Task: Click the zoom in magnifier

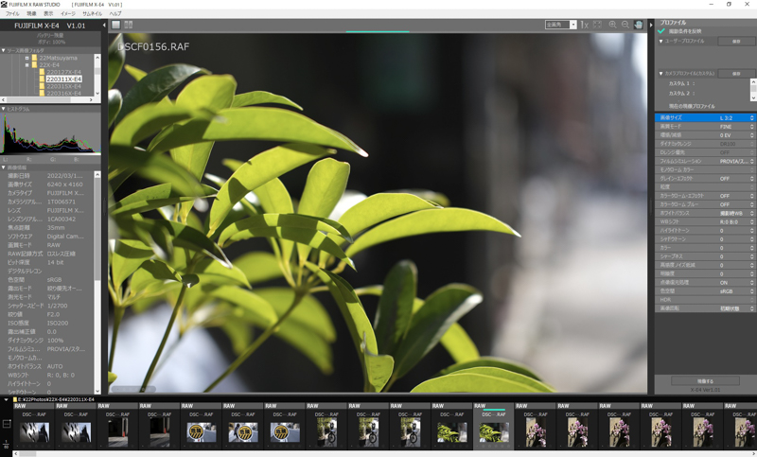Action: 612,25
